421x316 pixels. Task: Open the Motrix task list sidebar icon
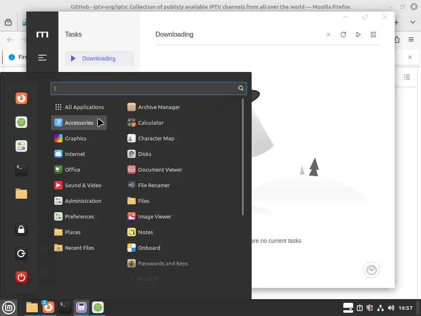(x=42, y=58)
